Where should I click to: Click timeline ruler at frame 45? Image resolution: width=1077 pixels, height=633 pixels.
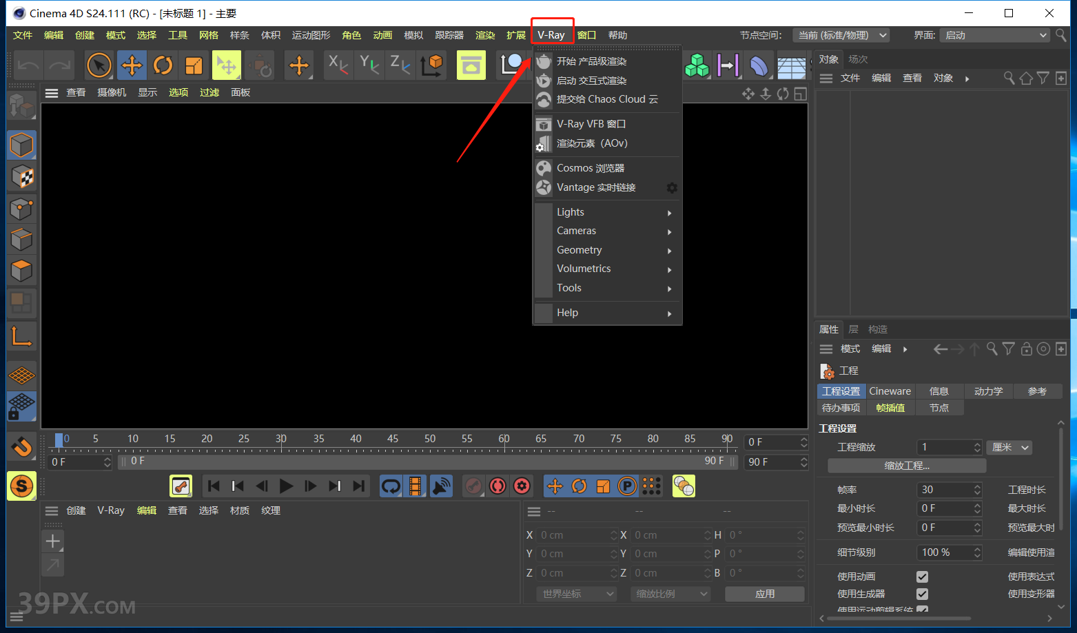pos(393,439)
